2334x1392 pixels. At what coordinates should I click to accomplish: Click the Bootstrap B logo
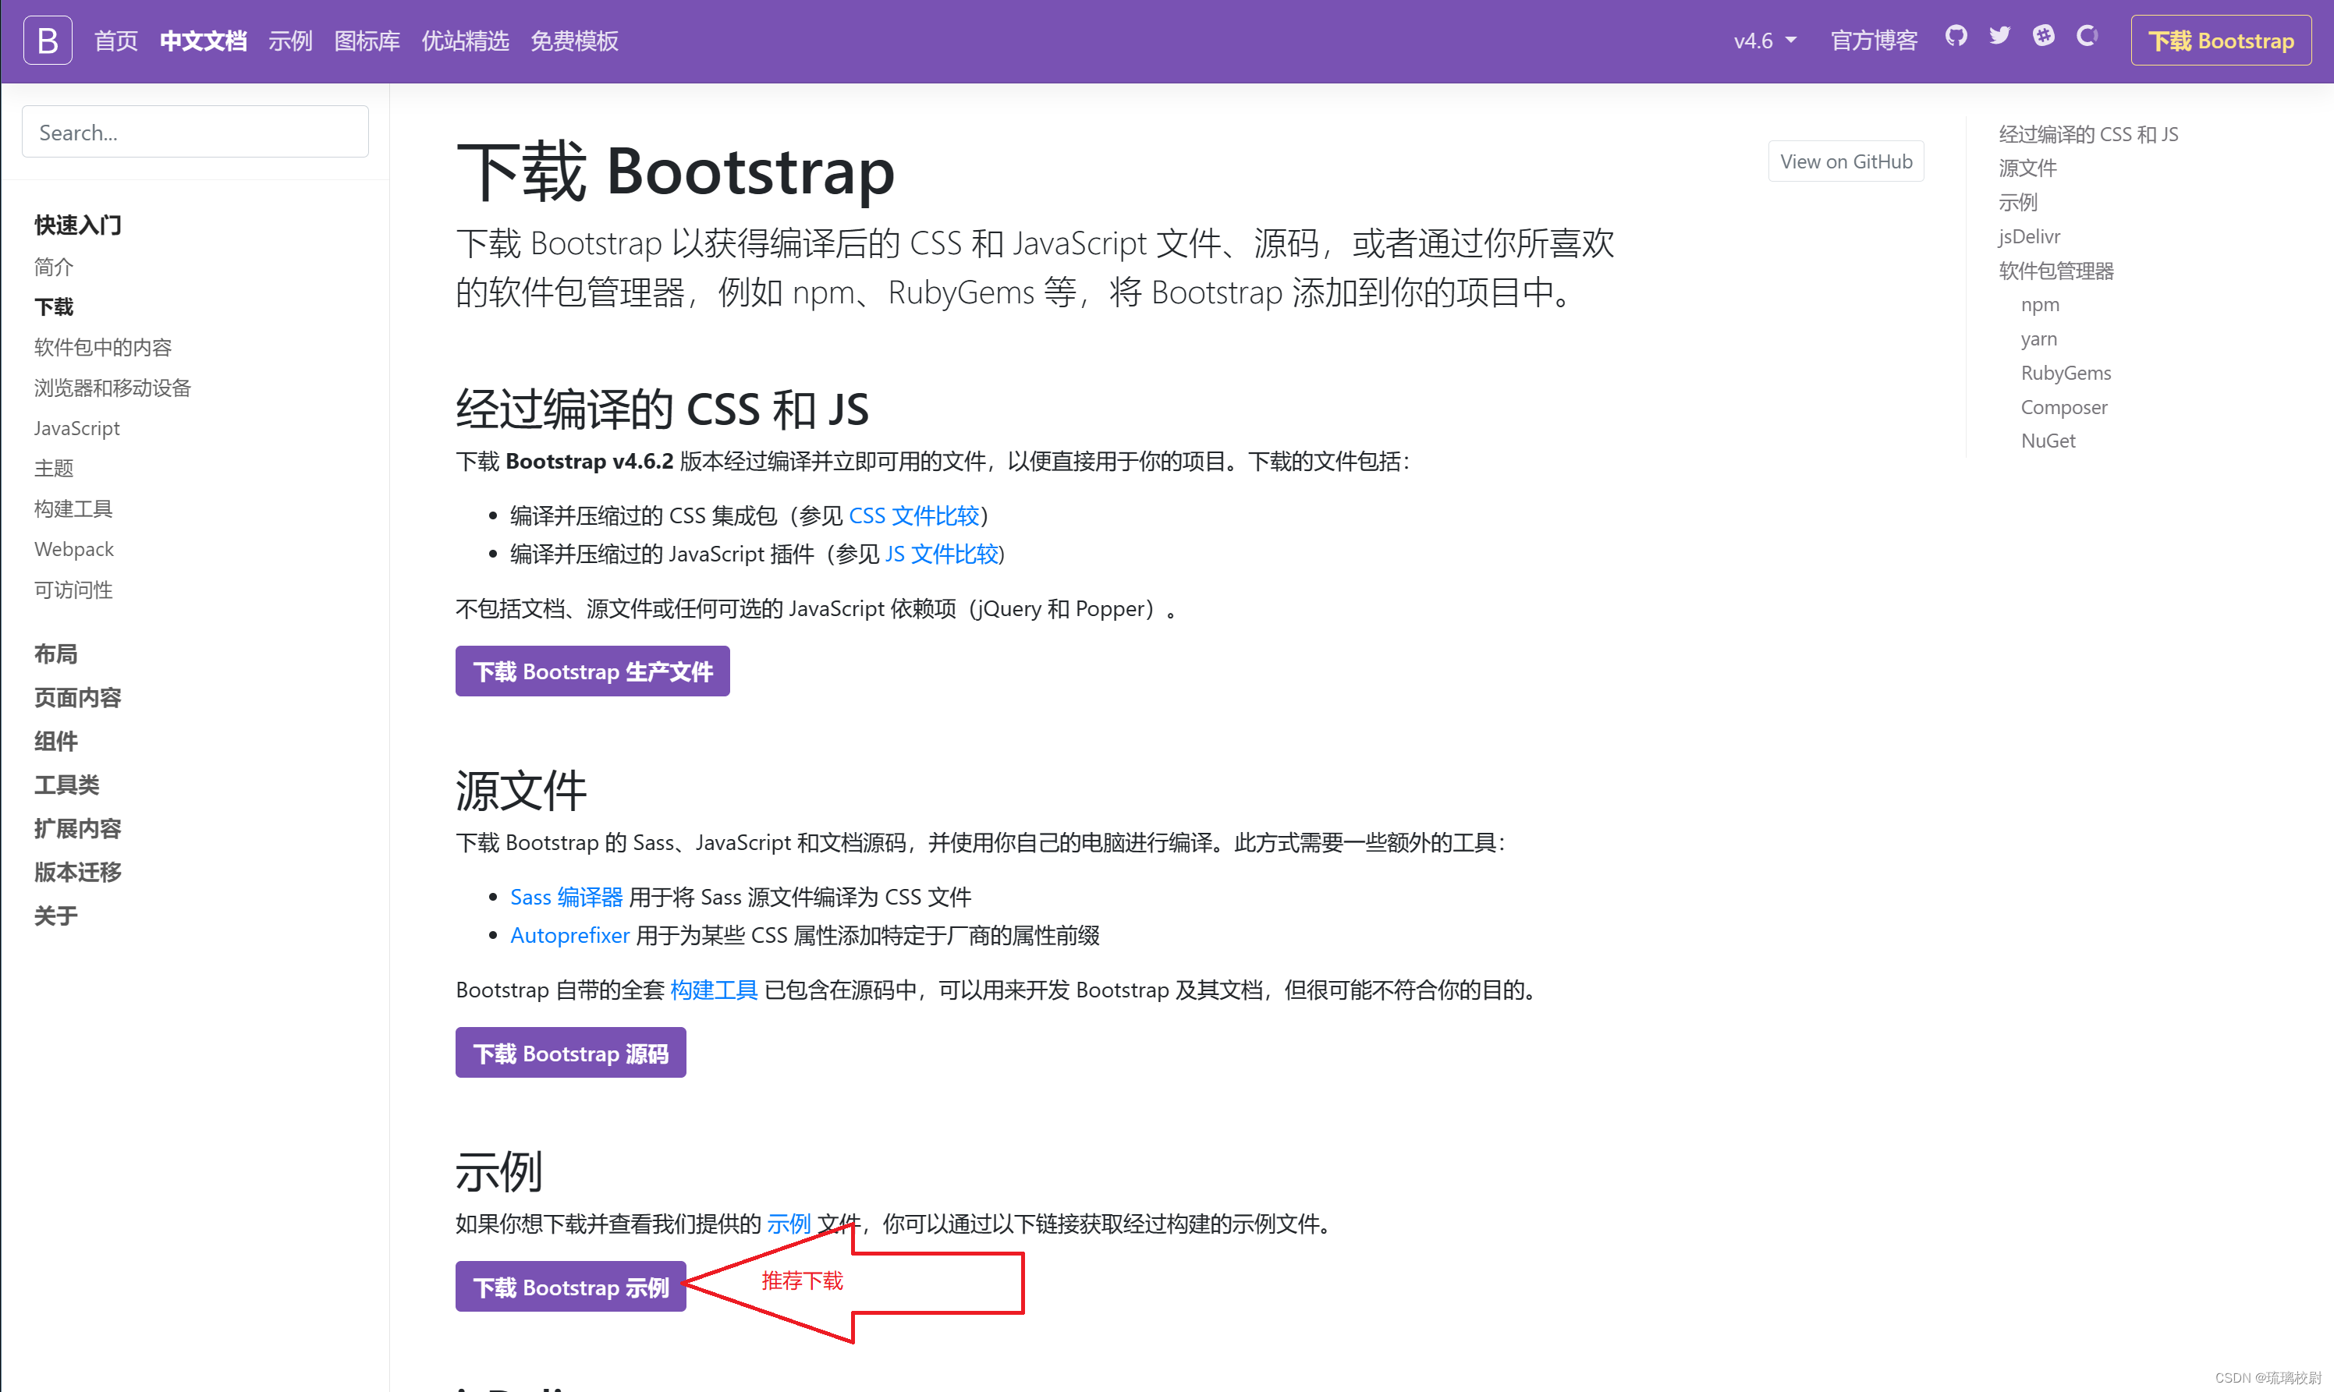pyautogui.click(x=47, y=40)
